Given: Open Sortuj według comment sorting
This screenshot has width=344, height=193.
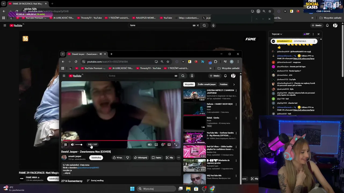Looking at the screenshot, I should (95, 181).
